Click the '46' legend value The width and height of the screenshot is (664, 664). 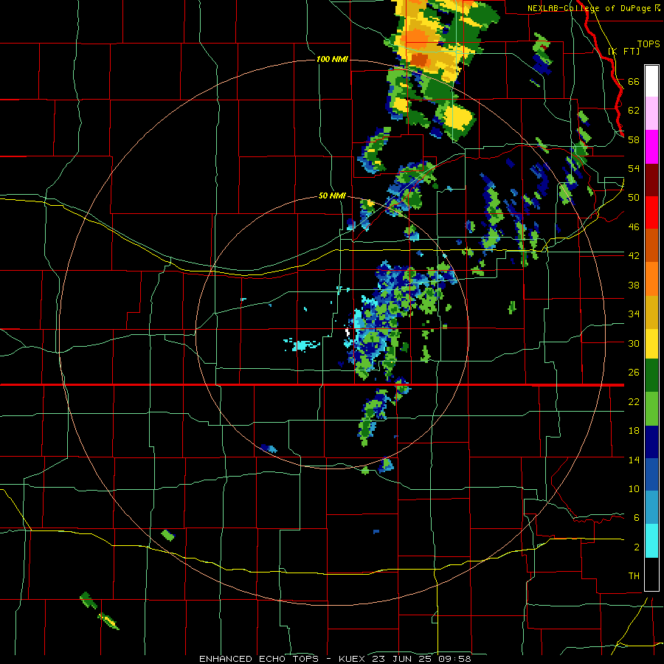tap(634, 227)
